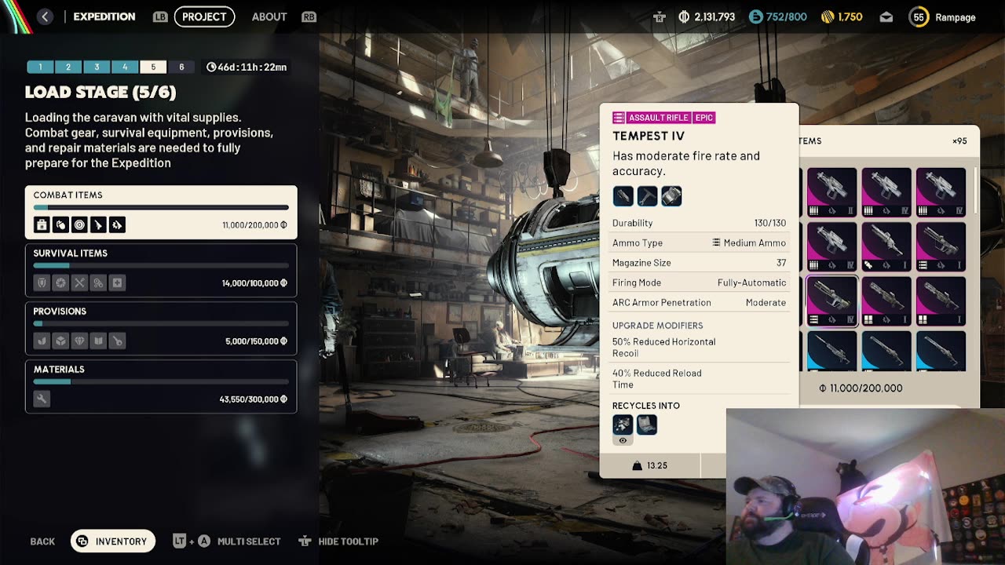Click the Medium Ammo type icon
Viewport: 1005px width, 565px height.
(716, 243)
